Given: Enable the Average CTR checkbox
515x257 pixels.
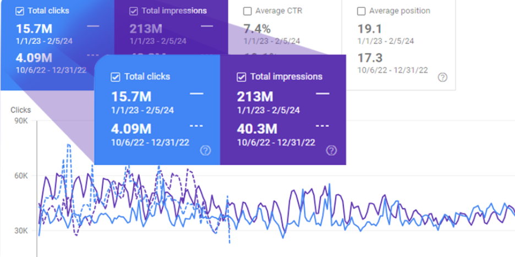Looking at the screenshot, I should (x=248, y=11).
